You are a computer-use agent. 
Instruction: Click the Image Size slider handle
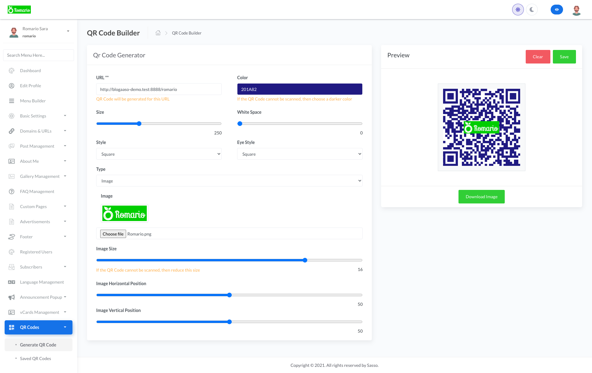(305, 260)
